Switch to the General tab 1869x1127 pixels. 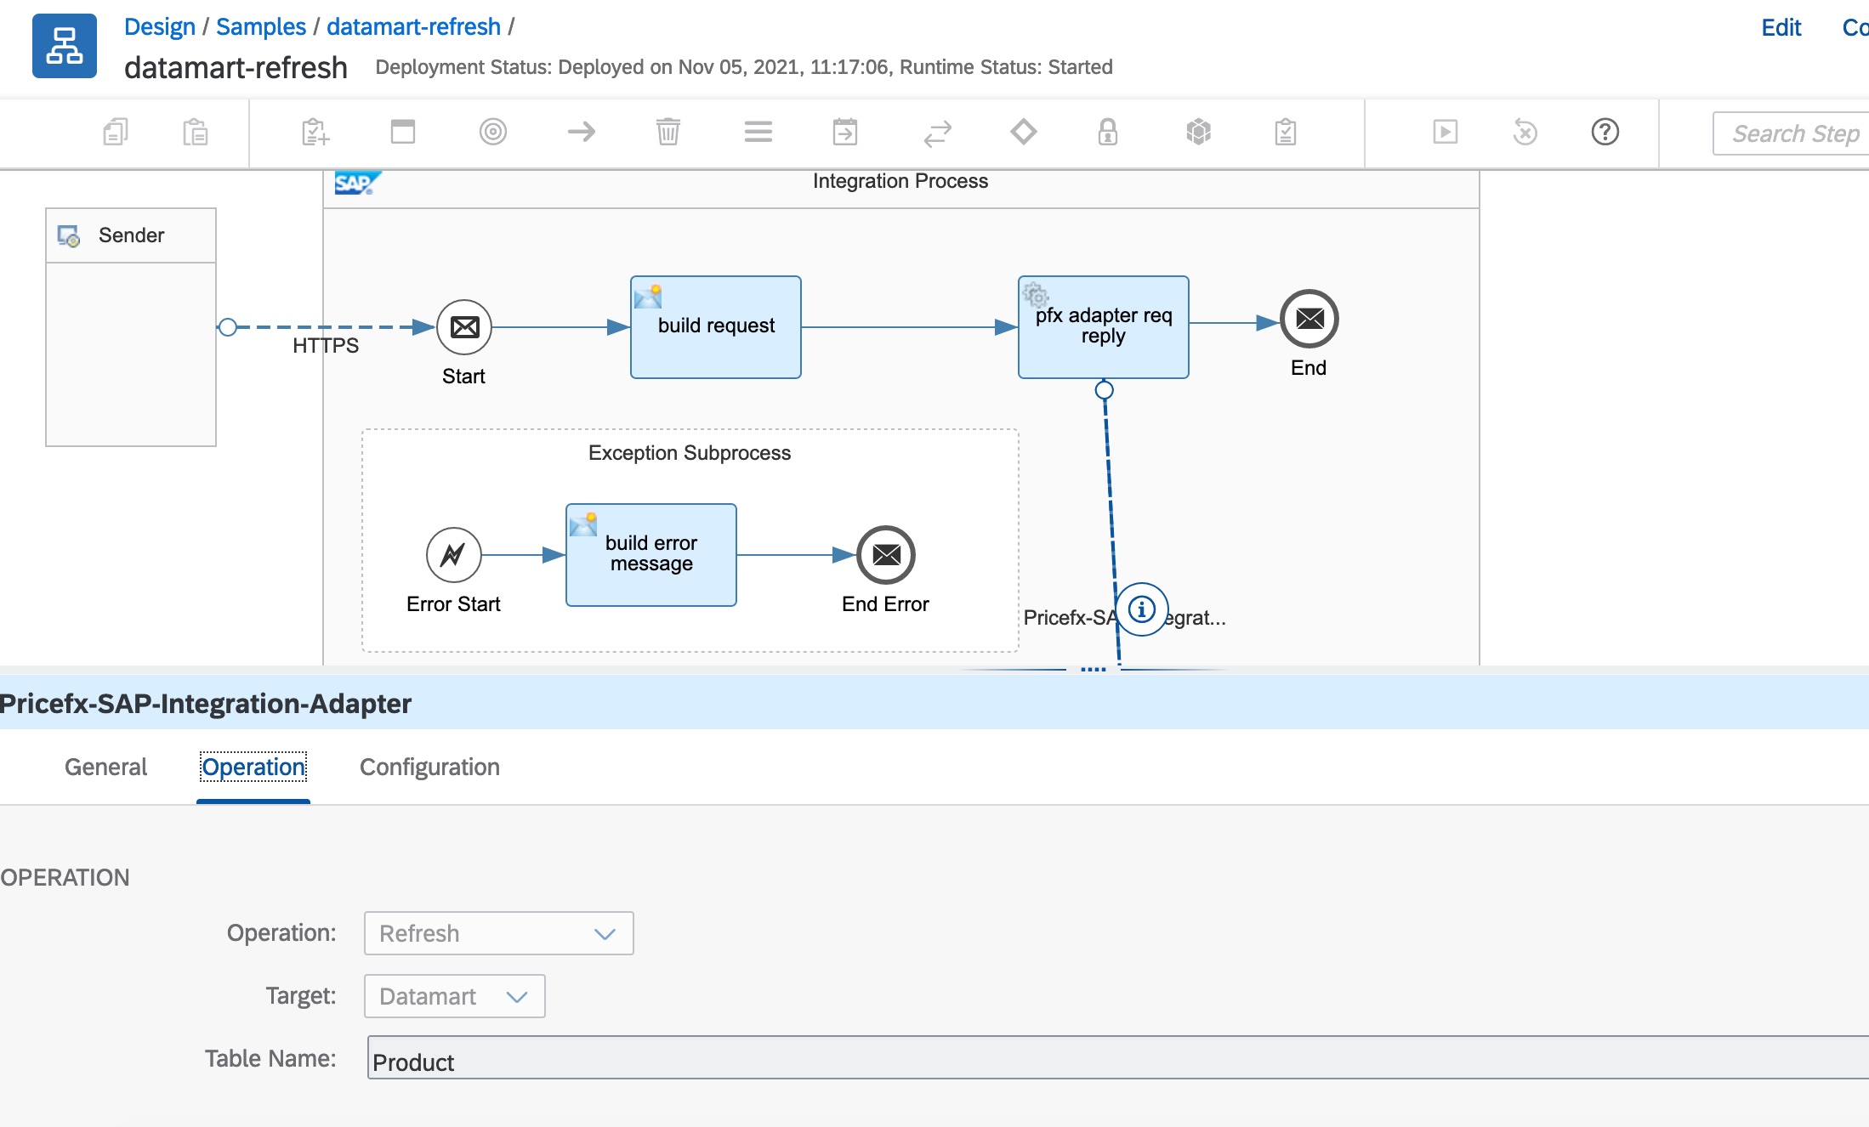pos(105,767)
